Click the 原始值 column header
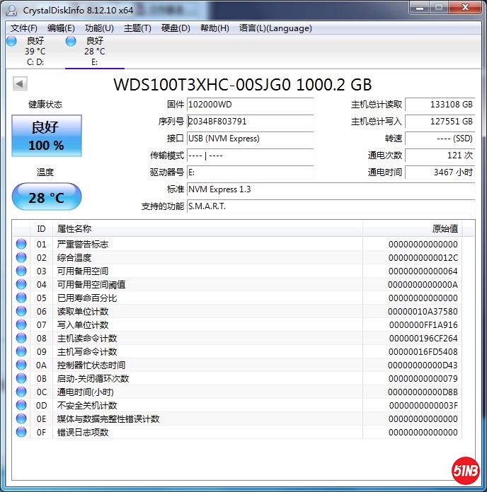Viewport: 487px width, 492px height. point(412,229)
